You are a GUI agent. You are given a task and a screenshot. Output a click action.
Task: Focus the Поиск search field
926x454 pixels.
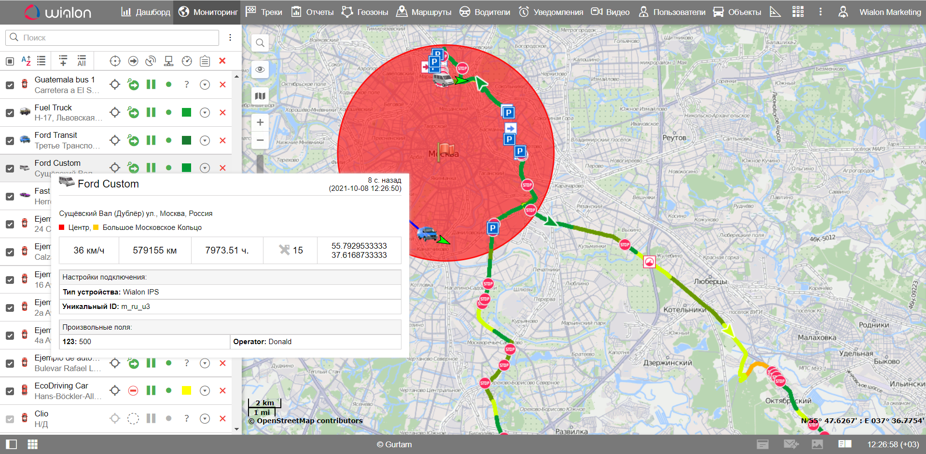(112, 38)
